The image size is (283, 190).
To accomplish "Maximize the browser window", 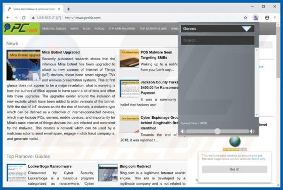I will 263,6.
